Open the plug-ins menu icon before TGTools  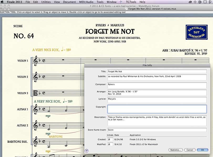tap(121, 2)
